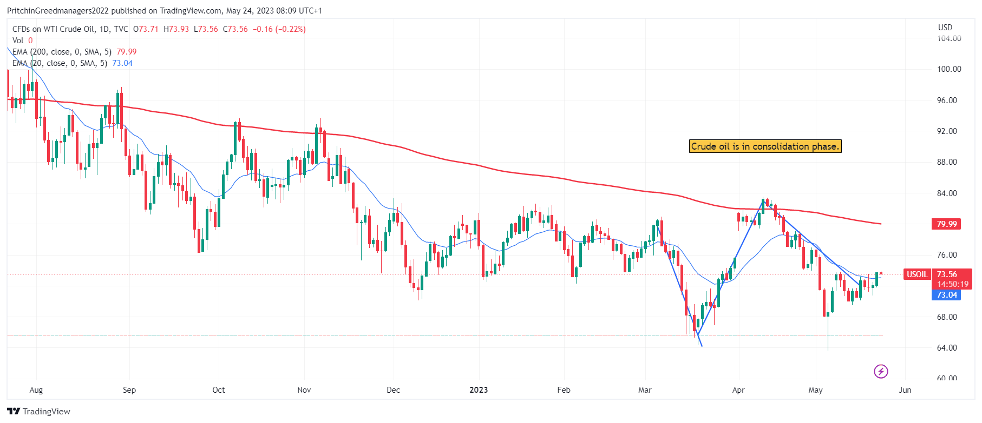Click the Mar label on time axis
982x423 pixels.
(x=645, y=390)
